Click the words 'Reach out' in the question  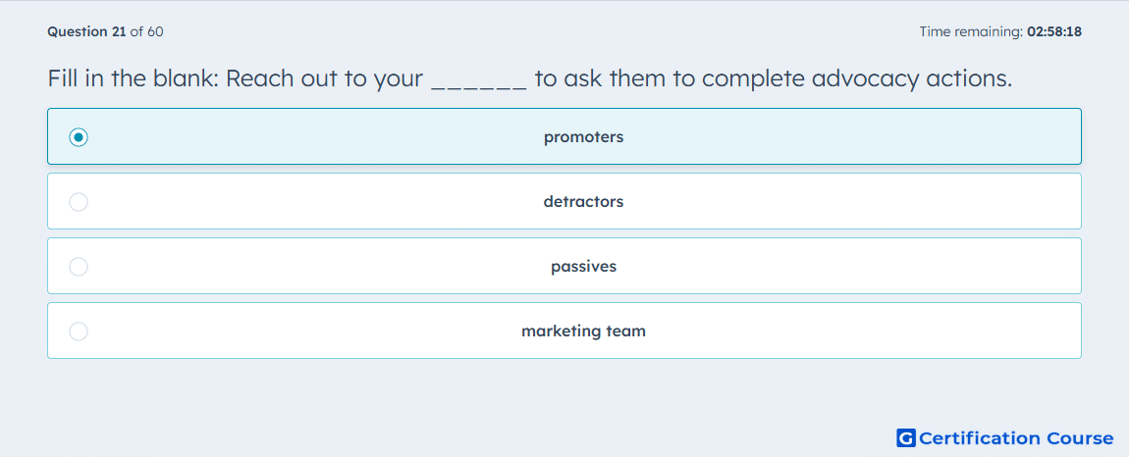[x=283, y=79]
